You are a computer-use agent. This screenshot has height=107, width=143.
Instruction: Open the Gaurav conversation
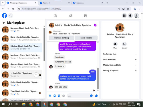21,66
